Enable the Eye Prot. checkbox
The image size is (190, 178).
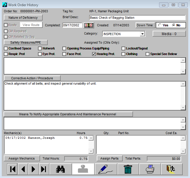(x=40, y=54)
